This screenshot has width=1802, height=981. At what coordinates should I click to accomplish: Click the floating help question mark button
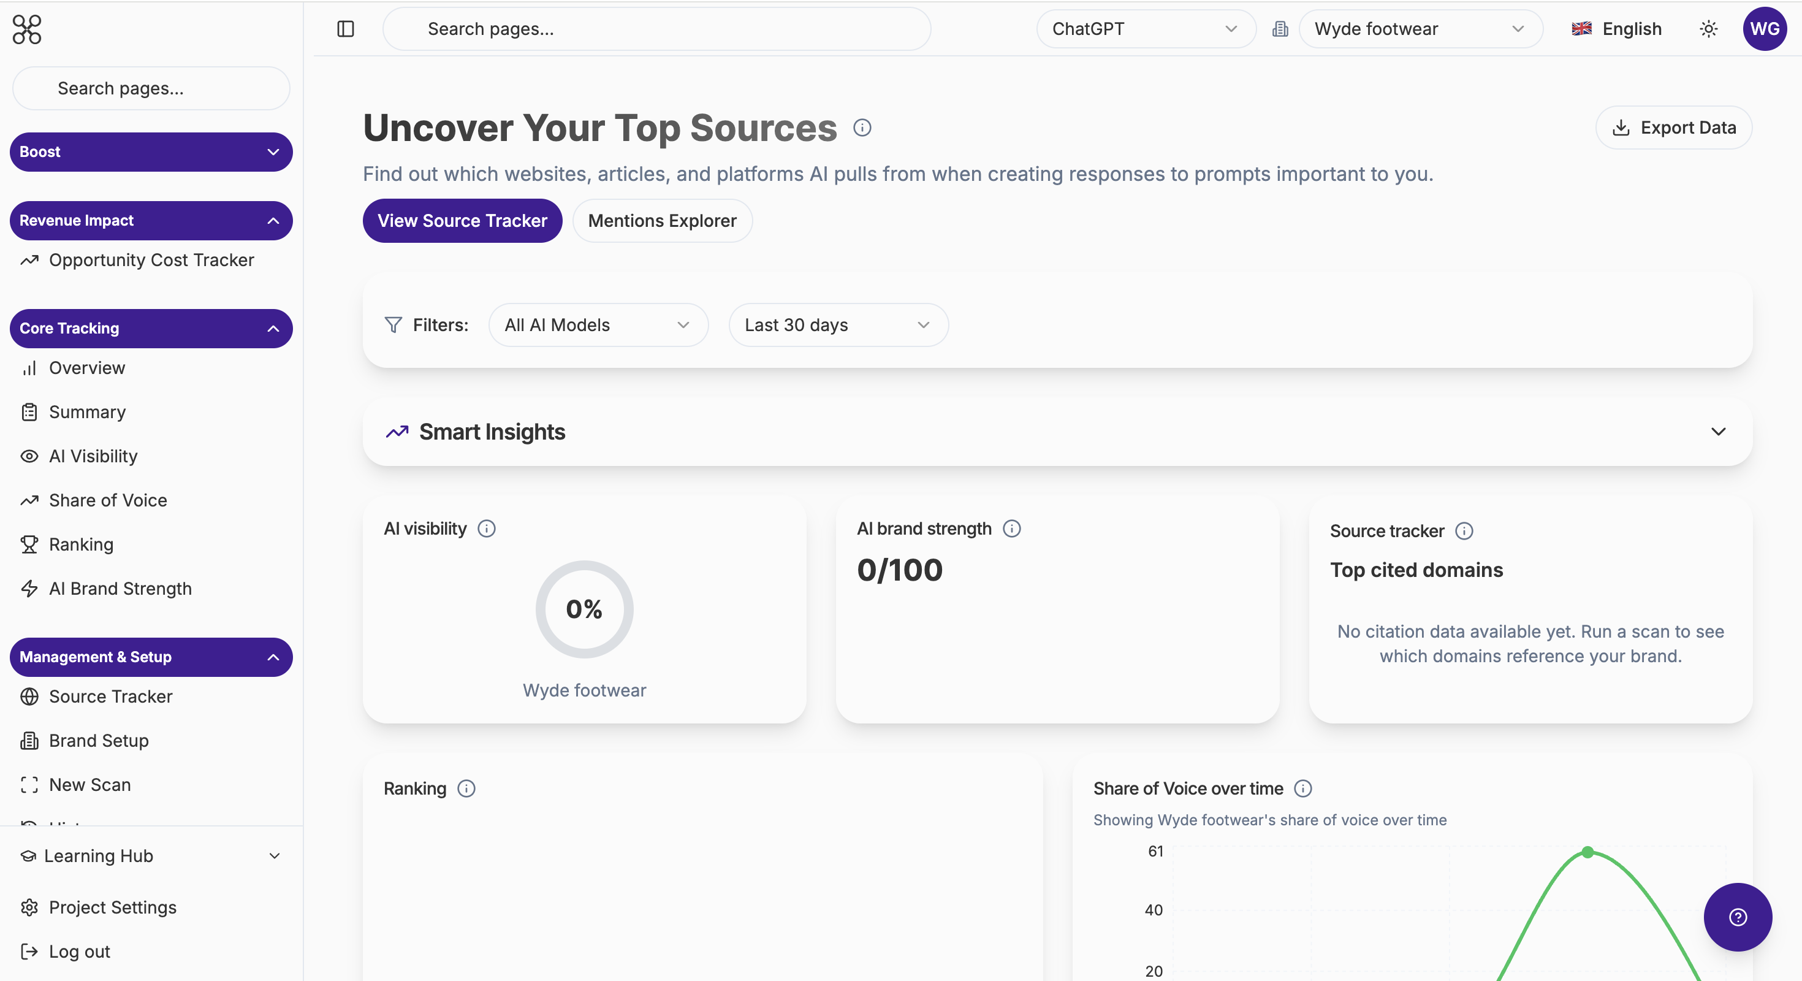[x=1738, y=917]
